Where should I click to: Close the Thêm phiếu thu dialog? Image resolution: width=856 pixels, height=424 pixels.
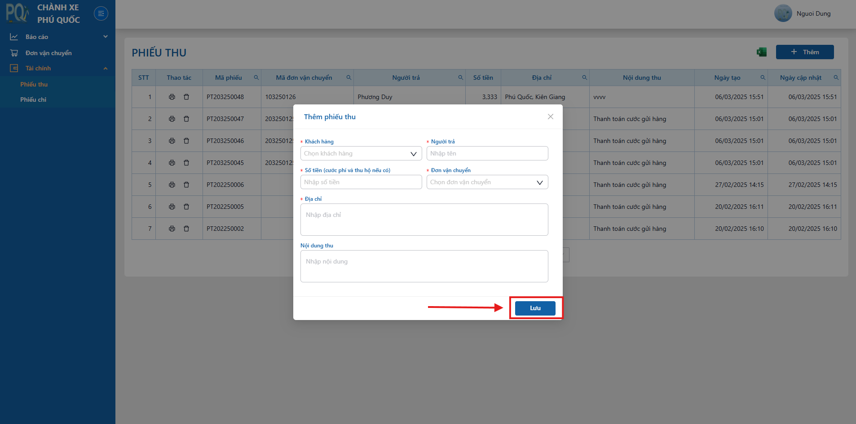click(551, 117)
